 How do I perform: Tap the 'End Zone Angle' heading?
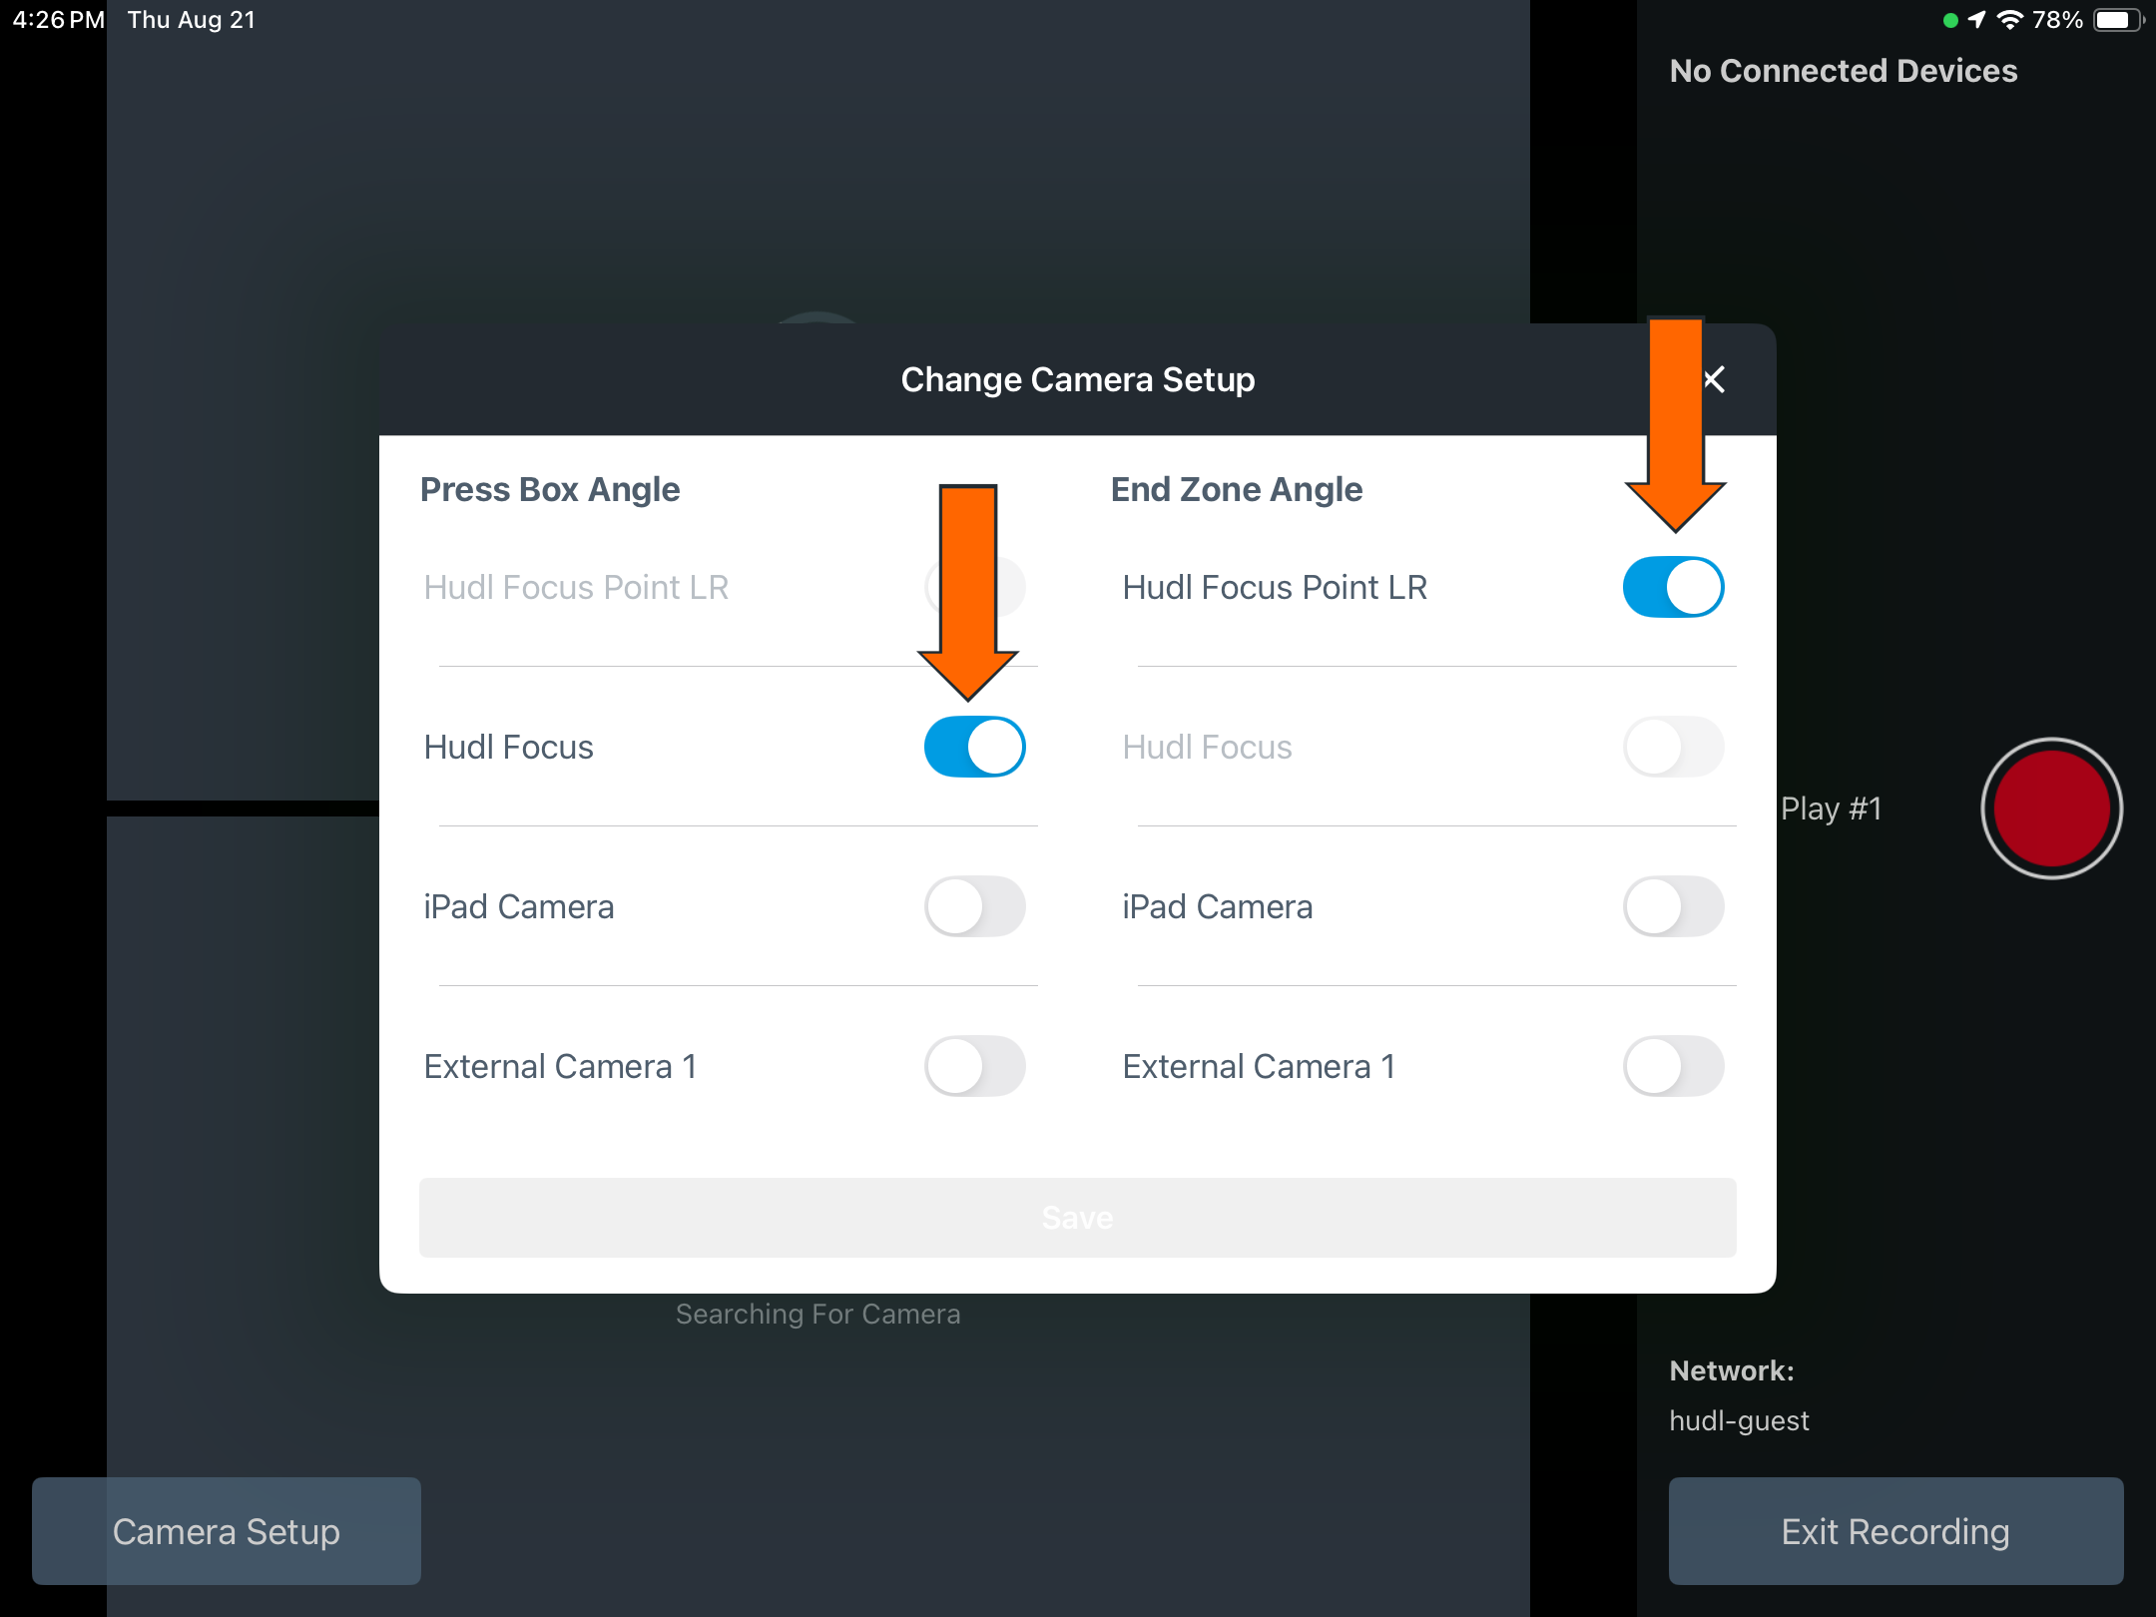(x=1237, y=489)
